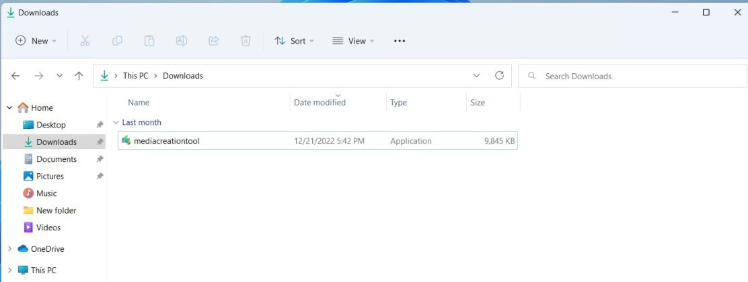Select Desktop in the sidebar

tap(51, 125)
